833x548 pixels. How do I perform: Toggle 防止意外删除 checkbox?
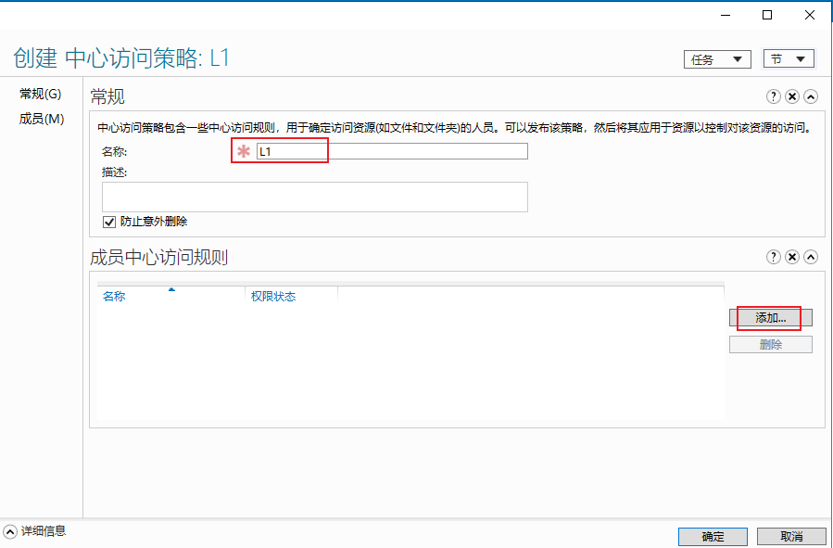point(109,222)
